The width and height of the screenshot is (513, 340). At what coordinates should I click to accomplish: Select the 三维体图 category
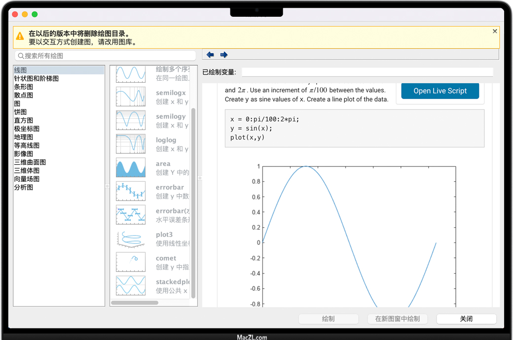pyautogui.click(x=59, y=170)
